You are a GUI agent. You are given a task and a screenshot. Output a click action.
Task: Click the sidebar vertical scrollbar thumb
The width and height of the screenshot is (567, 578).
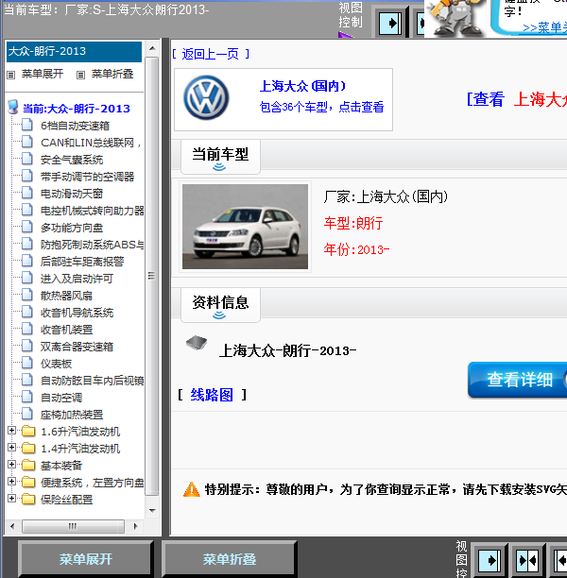151,276
